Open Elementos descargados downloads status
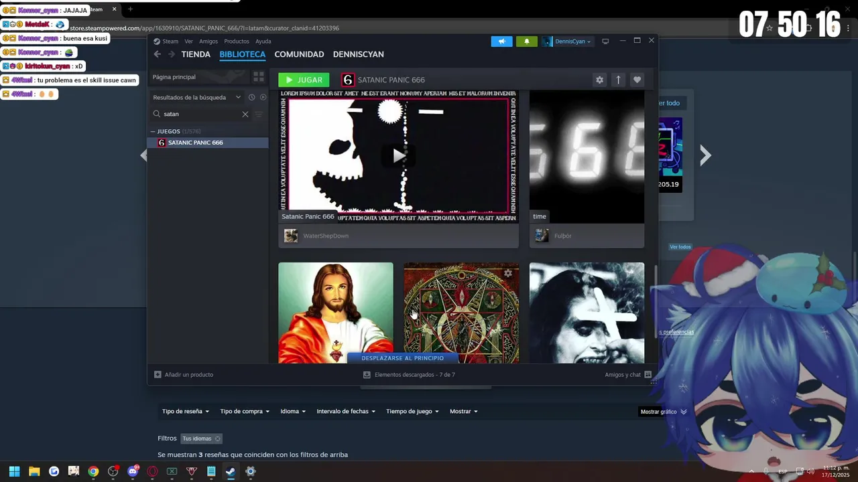This screenshot has width=858, height=482. 409,375
